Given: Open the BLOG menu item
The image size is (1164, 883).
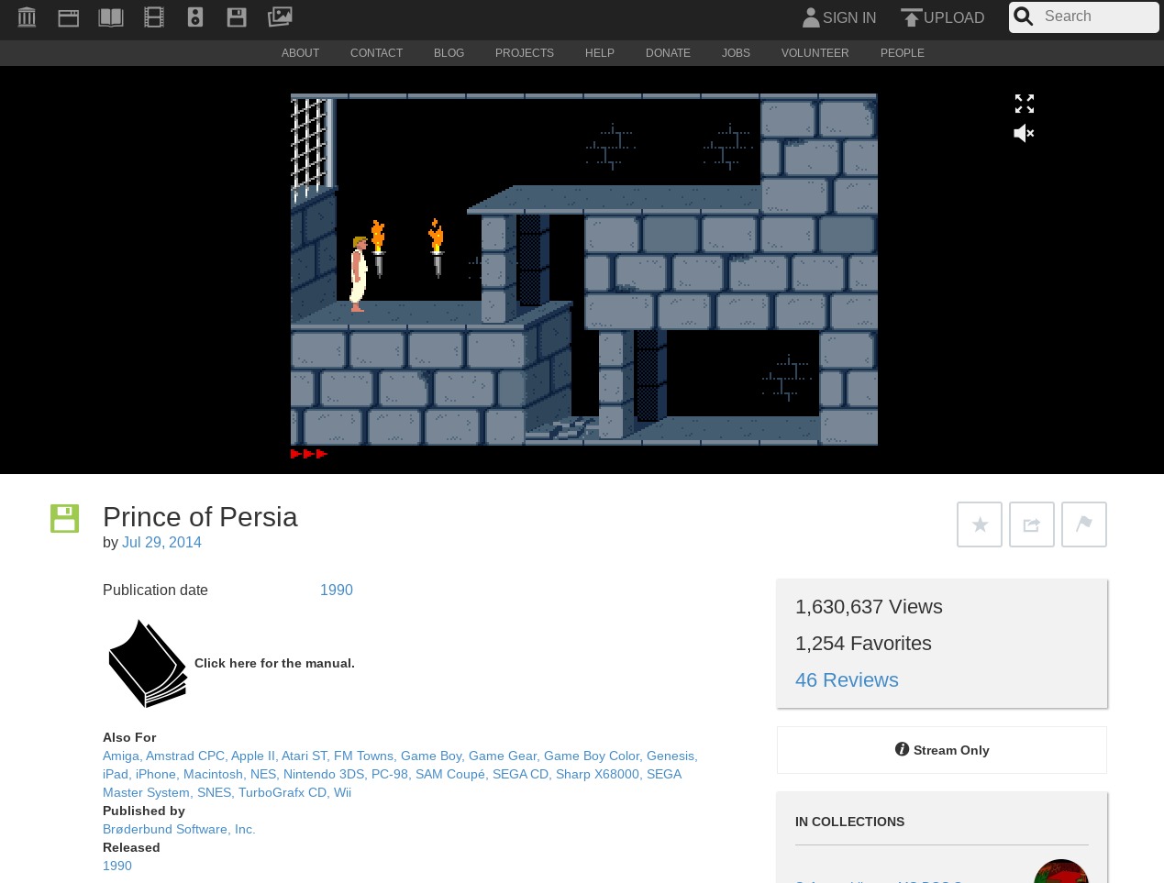Looking at the screenshot, I should pyautogui.click(x=449, y=53).
